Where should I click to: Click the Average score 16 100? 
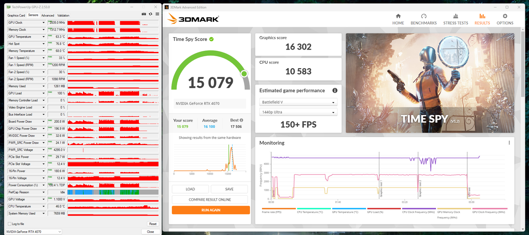point(210,126)
